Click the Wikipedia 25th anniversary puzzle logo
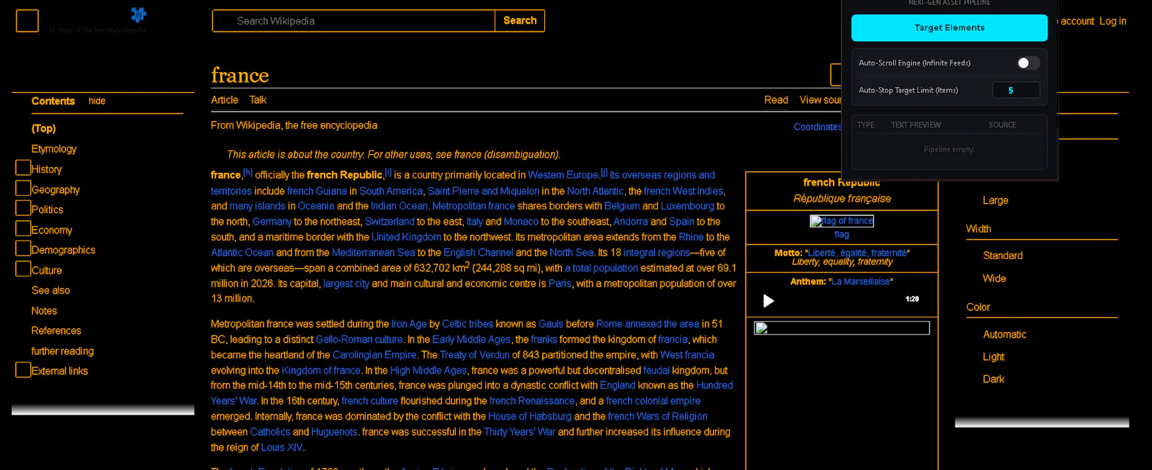Screen dimensions: 1152x470 click(138, 14)
